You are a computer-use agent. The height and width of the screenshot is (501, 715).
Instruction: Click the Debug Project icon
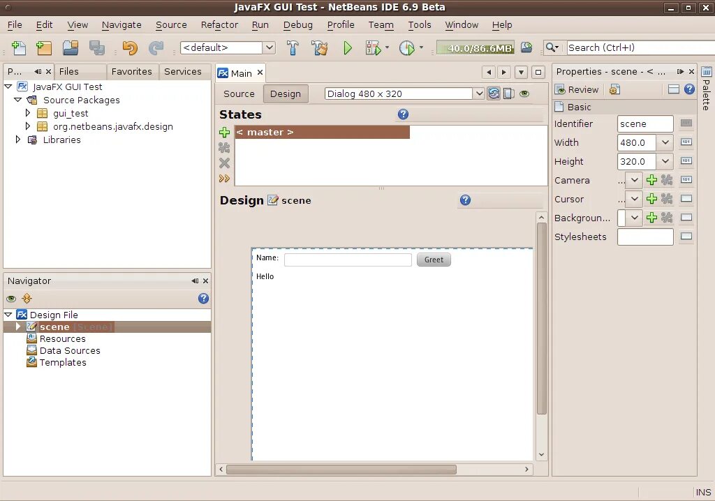373,47
